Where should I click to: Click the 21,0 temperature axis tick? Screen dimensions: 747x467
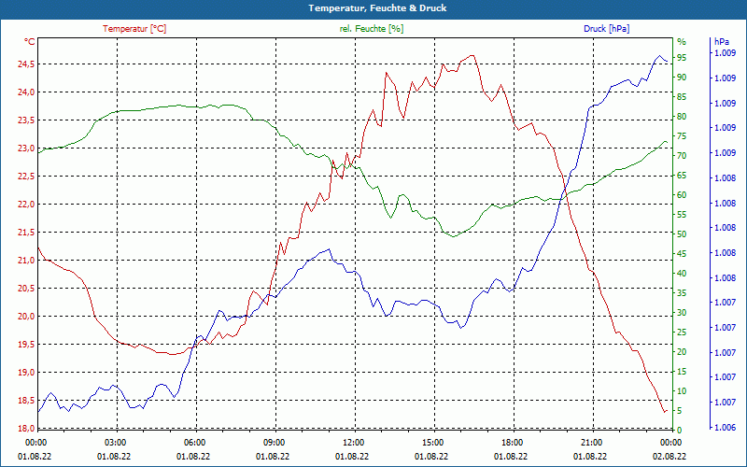[26, 261]
